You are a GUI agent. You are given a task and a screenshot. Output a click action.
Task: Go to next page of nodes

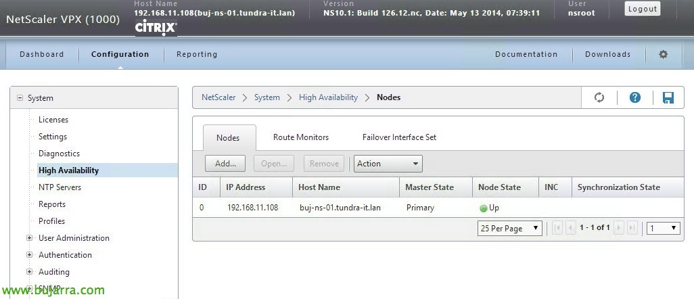coord(619,228)
